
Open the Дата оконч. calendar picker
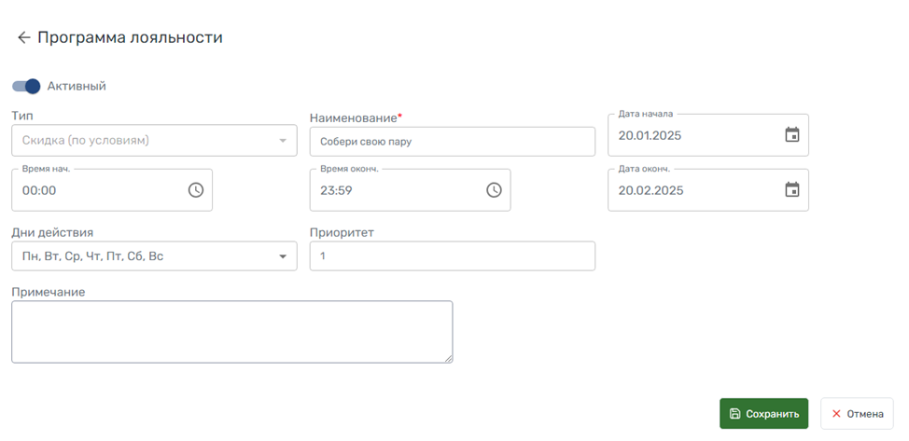pos(791,190)
